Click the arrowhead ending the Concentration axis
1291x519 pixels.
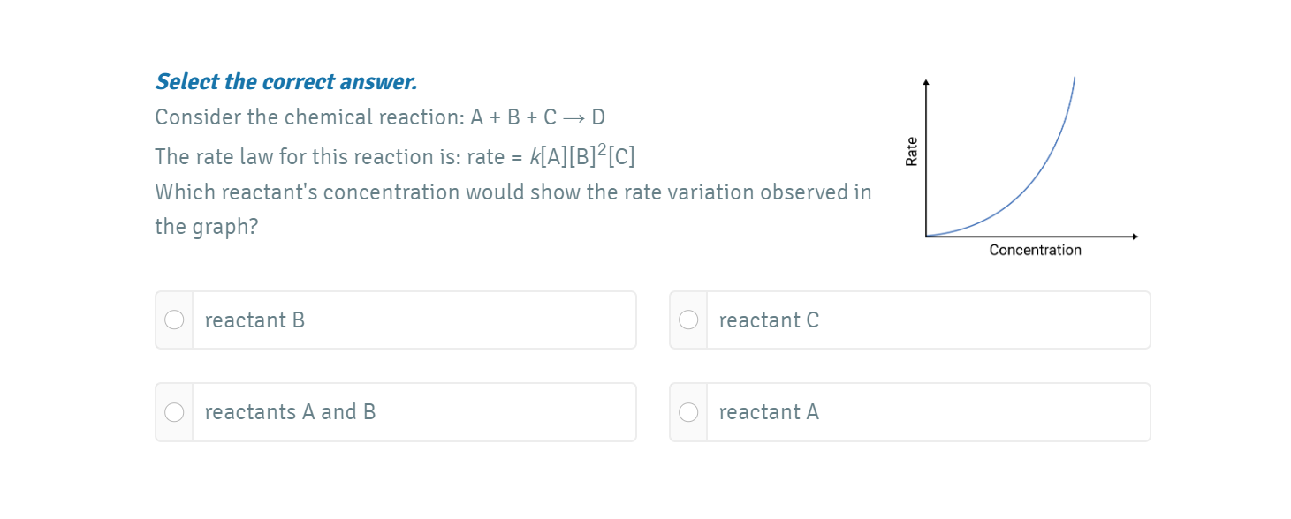click(x=1135, y=237)
